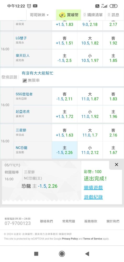Screen dimensions: 124x262
Task: Open the 遊戲紀錄 link
Action: [93, 197]
